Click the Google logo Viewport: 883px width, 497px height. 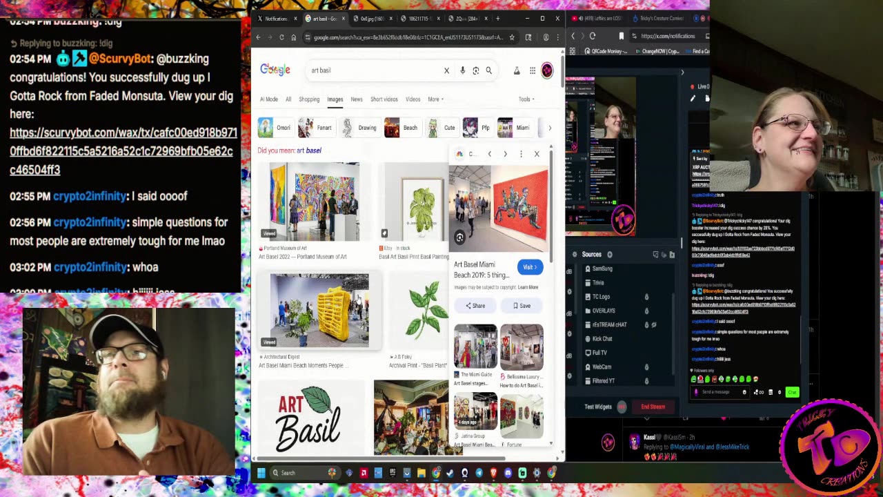tap(275, 70)
